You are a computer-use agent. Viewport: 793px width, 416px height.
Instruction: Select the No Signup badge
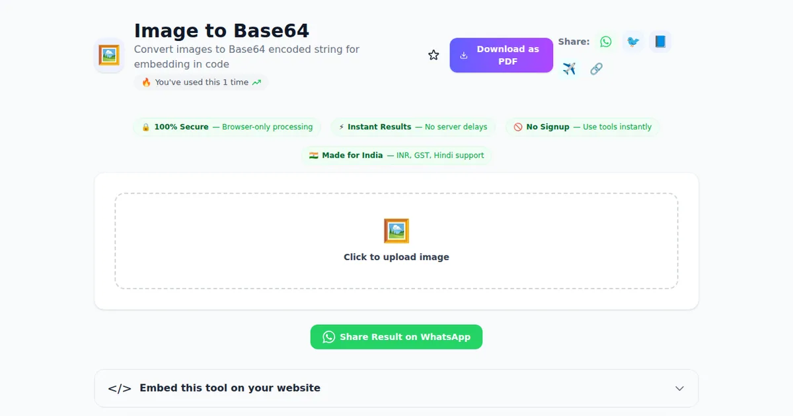click(x=583, y=127)
